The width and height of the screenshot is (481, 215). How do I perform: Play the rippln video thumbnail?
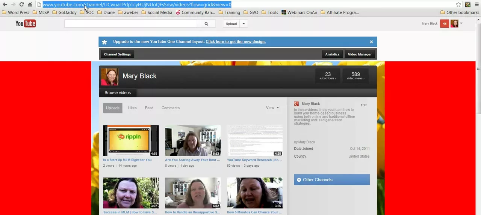[x=131, y=140]
